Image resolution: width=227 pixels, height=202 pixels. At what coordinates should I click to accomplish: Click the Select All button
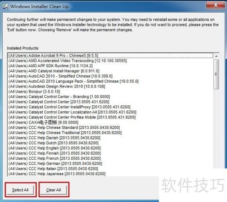coord(20,190)
